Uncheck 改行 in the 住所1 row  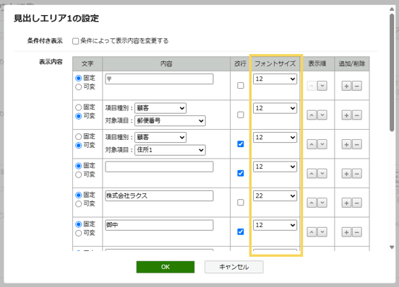[240, 144]
